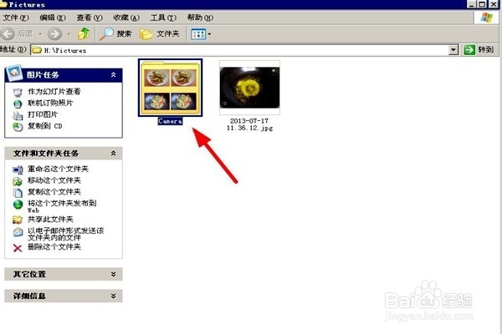Click the Camera folder name label
Image resolution: width=502 pixels, height=334 pixels.
tap(170, 121)
